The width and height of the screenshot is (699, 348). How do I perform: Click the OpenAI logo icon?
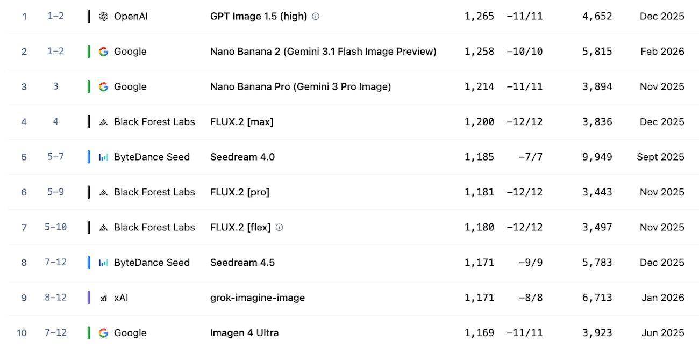click(x=103, y=17)
